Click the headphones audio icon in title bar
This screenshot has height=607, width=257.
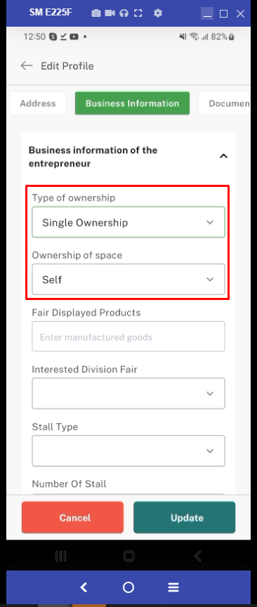coord(124,13)
